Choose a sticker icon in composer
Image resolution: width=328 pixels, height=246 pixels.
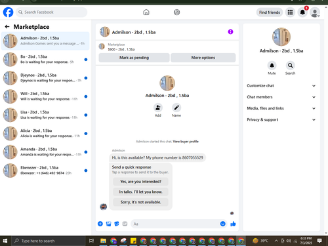[117, 224]
